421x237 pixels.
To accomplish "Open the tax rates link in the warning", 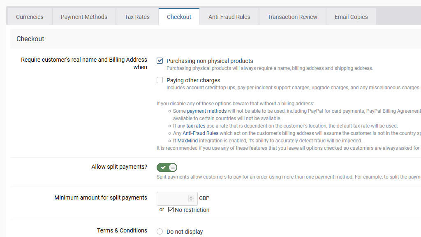I will tap(196, 126).
